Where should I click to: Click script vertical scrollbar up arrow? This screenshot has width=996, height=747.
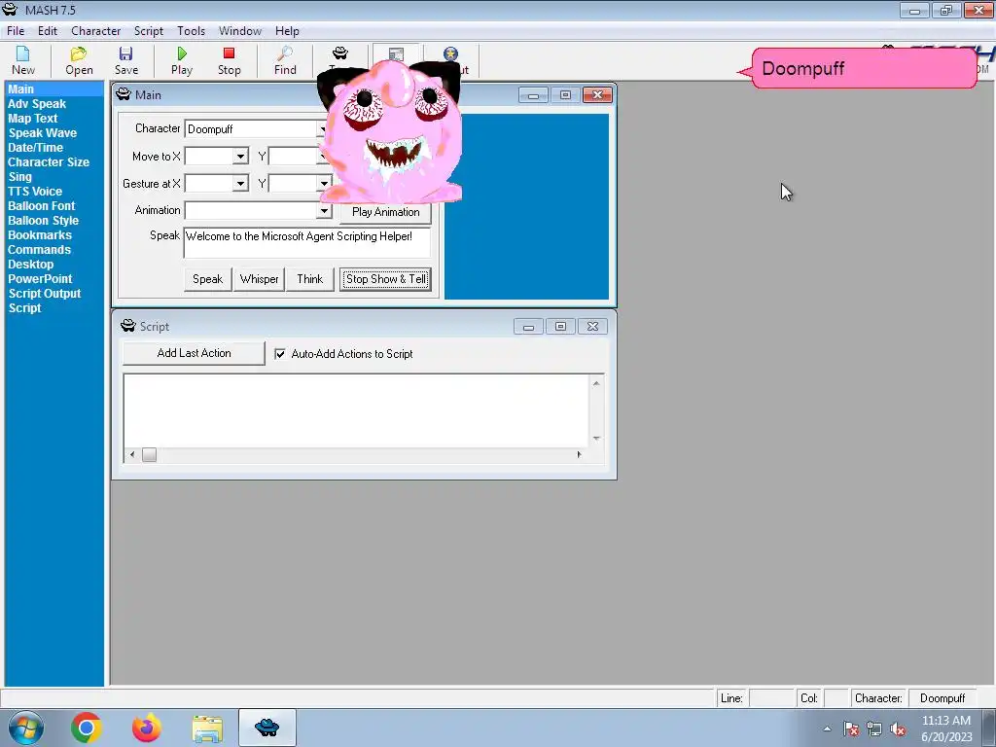596,383
